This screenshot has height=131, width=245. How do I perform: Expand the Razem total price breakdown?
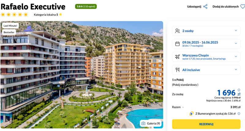pos(178,107)
